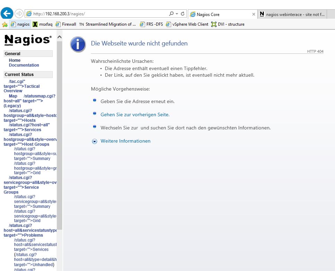Open the Documentation link in sidebar
335x271 pixels.
point(24,65)
